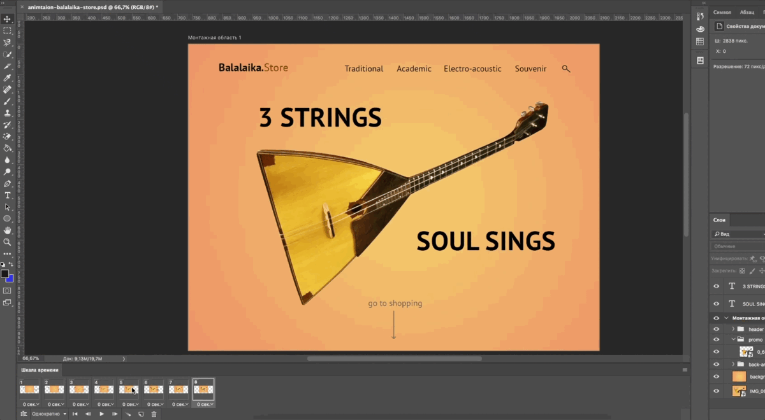The height and width of the screenshot is (420, 765).
Task: Select the Eraser tool
Action: (8, 137)
